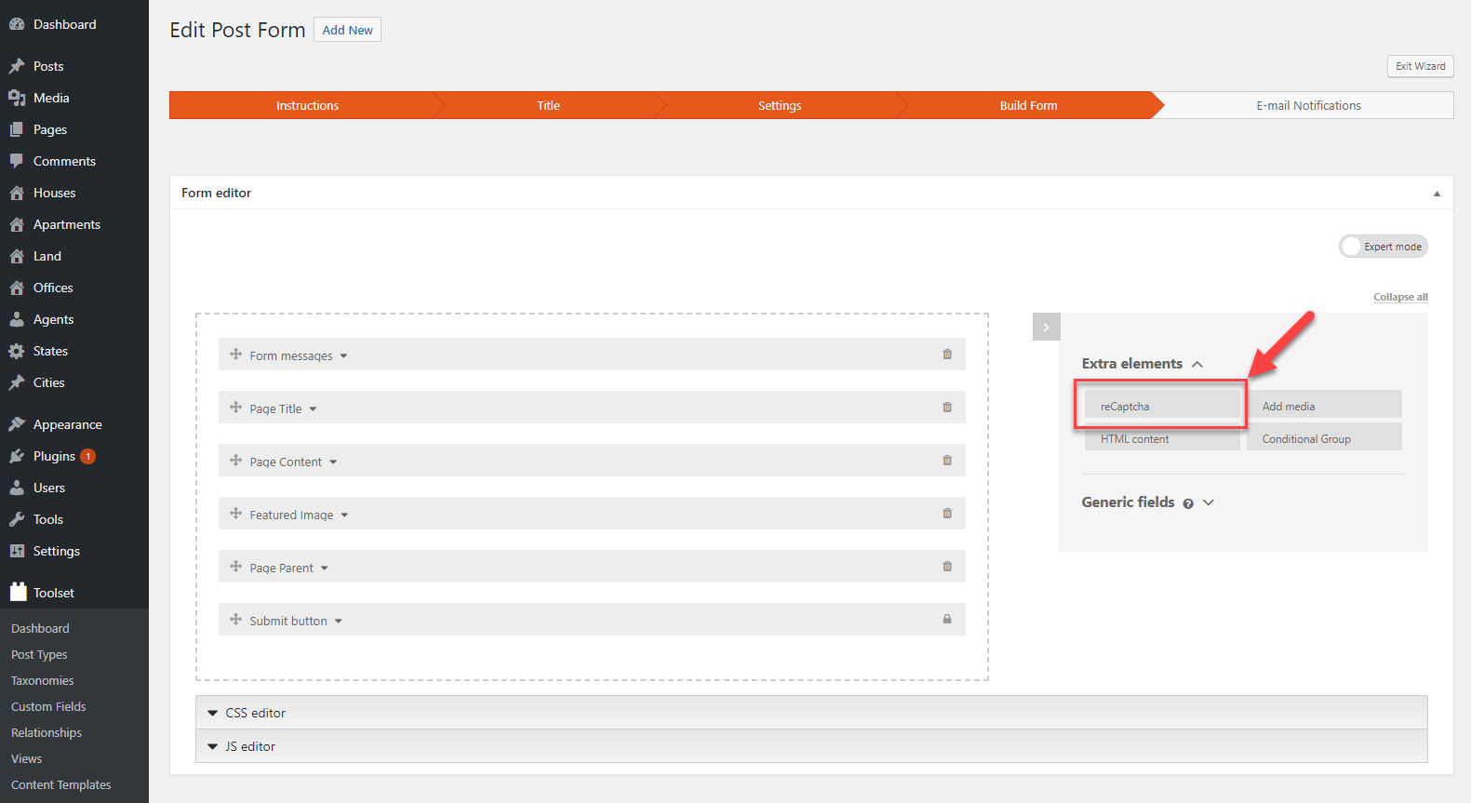Toggle the Expert mode switch
Screen dimensions: 1471x803
coord(1383,247)
